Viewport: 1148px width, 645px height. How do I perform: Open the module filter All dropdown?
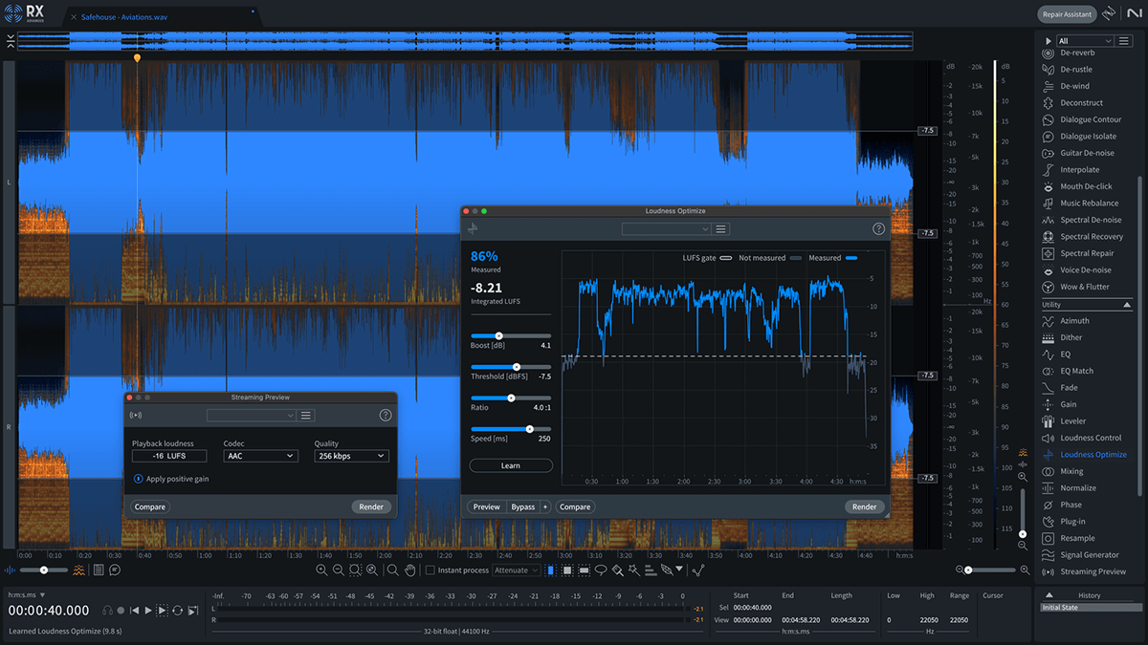click(1085, 41)
